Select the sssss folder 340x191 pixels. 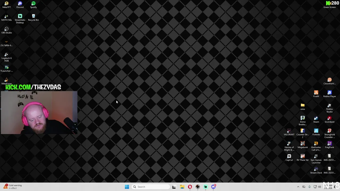click(303, 107)
